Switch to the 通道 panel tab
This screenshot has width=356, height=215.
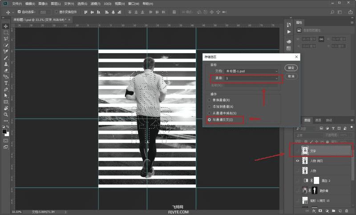pos(318,120)
